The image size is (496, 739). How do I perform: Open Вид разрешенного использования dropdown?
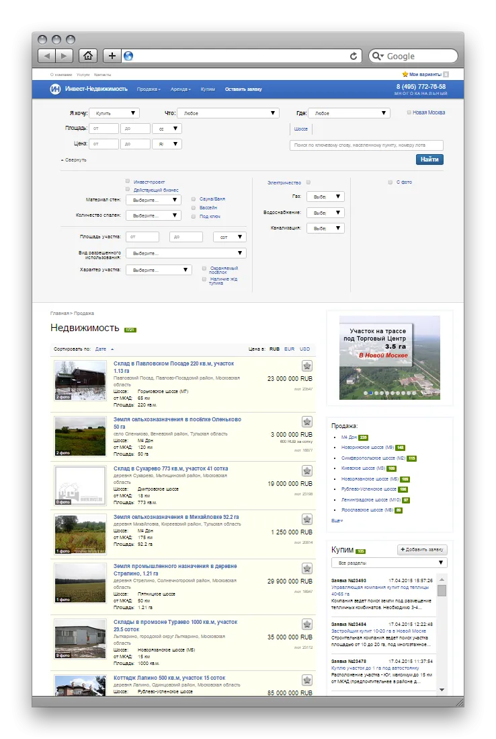pos(186,253)
